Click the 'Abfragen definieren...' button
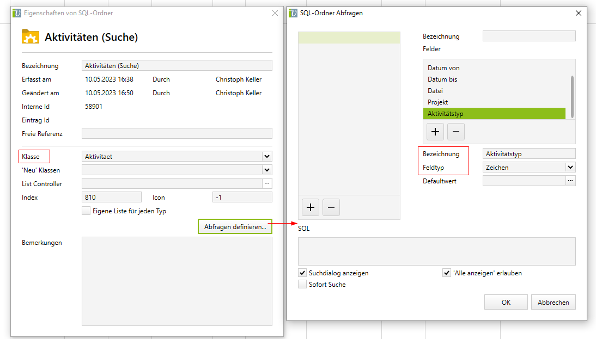Image resolution: width=596 pixels, height=339 pixels. point(235,226)
